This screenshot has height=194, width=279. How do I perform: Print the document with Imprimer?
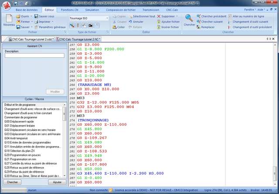click(x=42, y=22)
